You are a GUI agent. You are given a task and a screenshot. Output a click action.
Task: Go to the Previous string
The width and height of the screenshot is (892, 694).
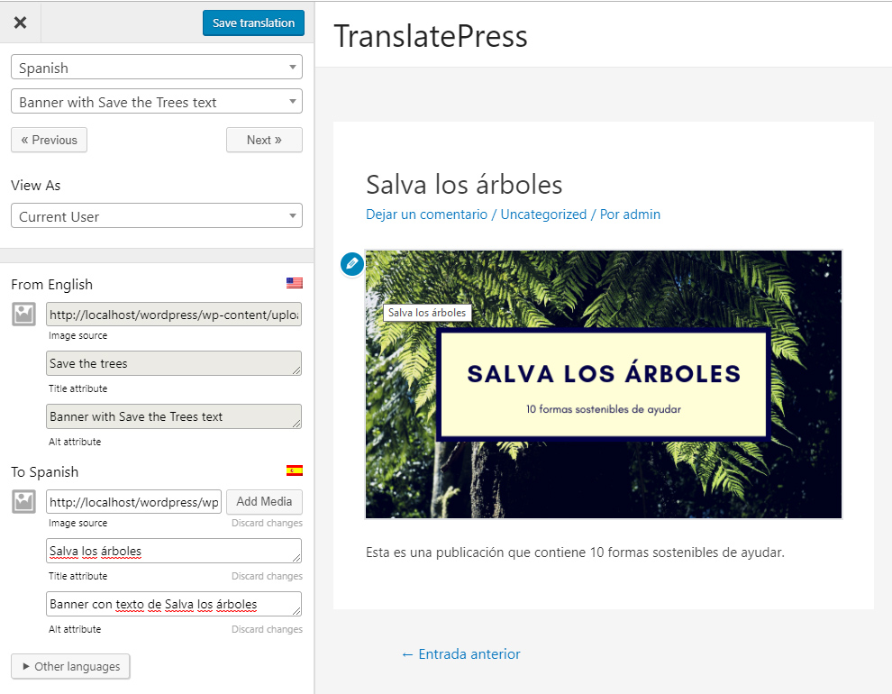click(x=49, y=140)
